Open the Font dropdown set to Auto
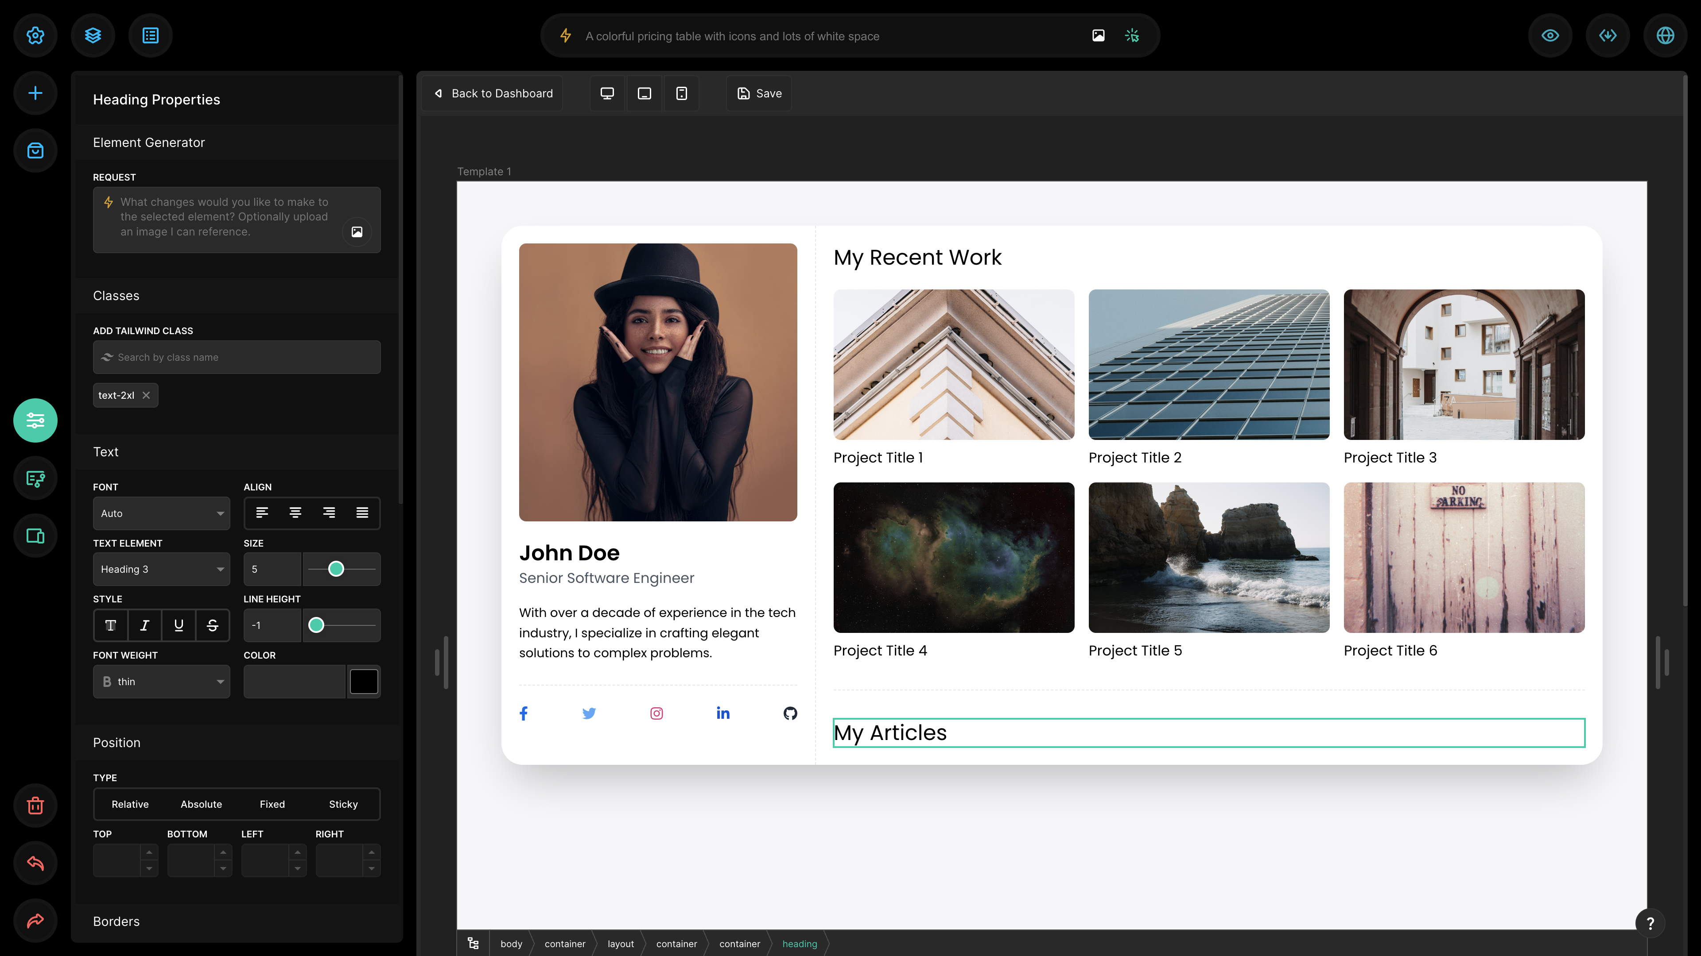 coord(161,513)
